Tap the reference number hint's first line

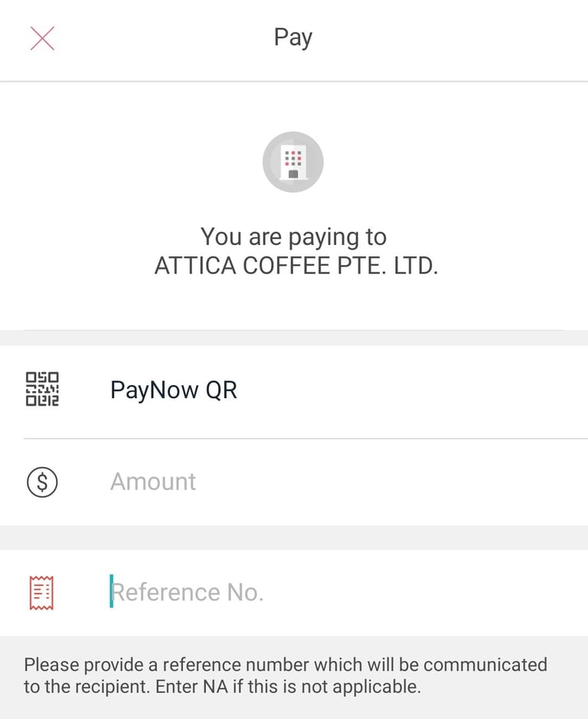tap(285, 664)
